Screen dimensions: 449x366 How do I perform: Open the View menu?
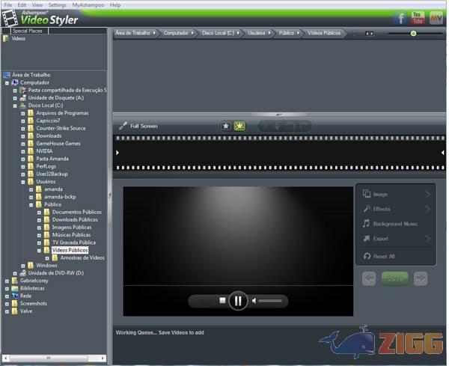tap(37, 5)
